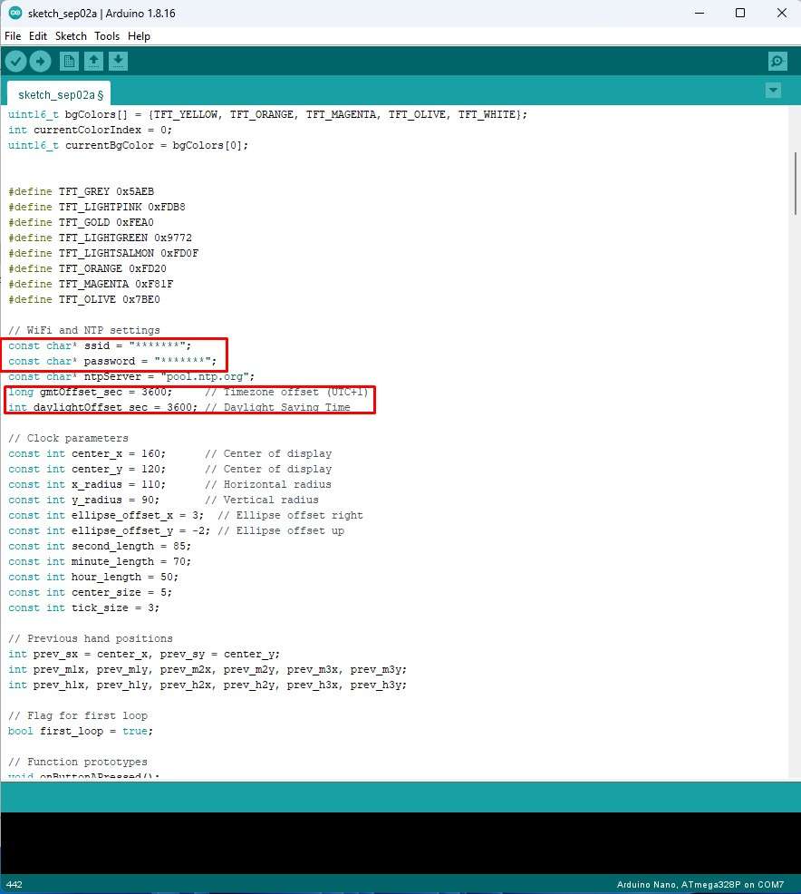The height and width of the screenshot is (894, 801).
Task: Click the vertical scrollbar thumb in editor
Action: point(795,181)
